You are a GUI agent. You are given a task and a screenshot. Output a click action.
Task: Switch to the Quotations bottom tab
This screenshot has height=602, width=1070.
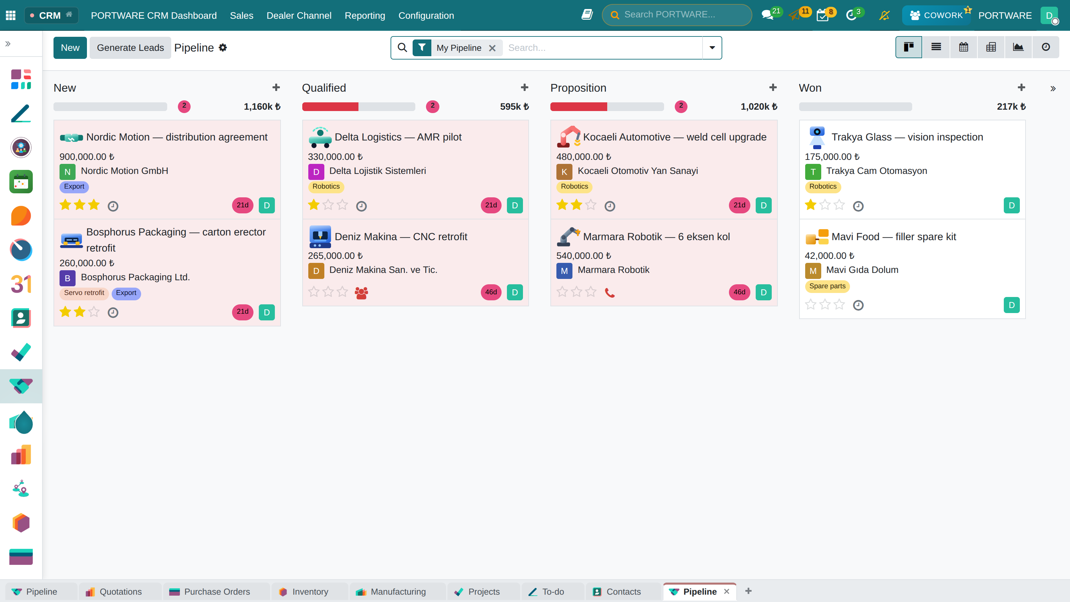coord(120,592)
